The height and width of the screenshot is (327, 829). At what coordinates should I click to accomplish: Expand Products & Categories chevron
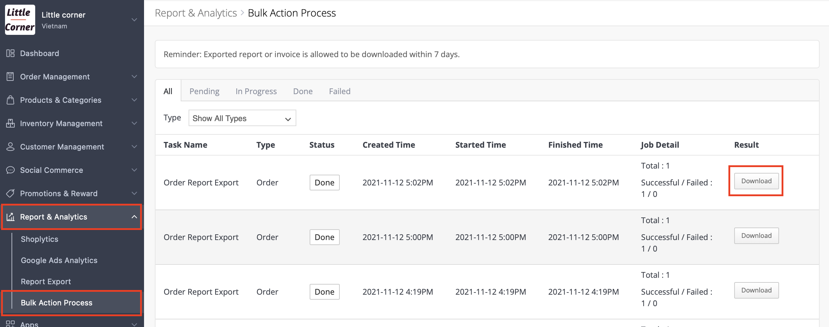point(134,100)
